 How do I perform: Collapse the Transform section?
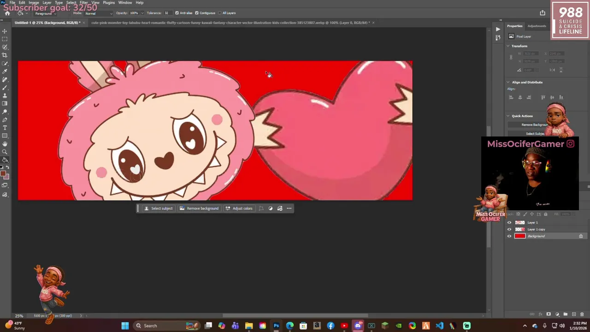(x=508, y=46)
